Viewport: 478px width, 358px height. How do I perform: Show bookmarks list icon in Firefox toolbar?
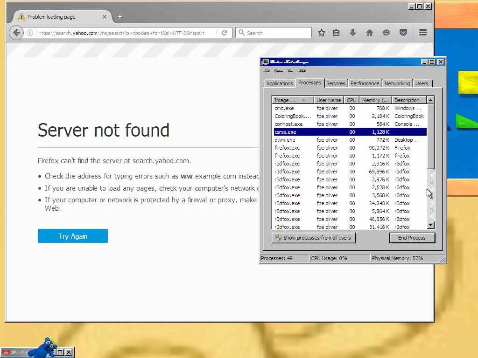pos(336,33)
